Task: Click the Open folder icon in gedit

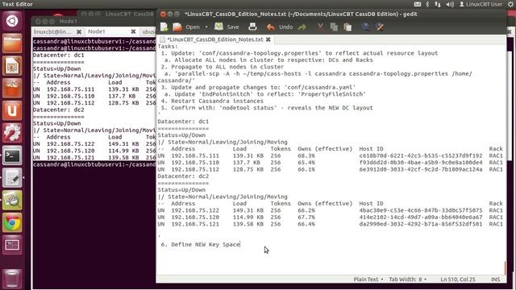Action: 177,27
